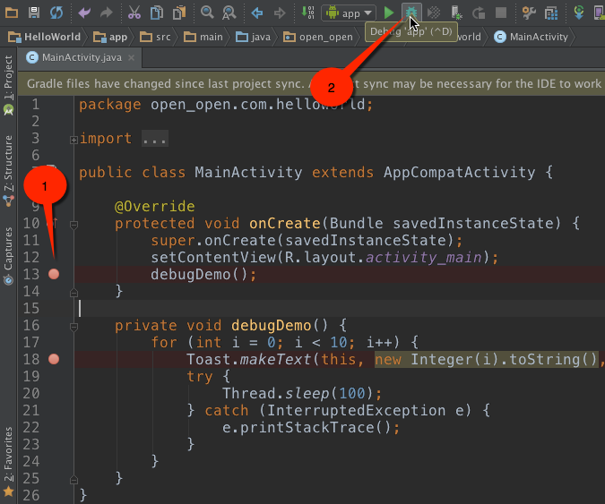Navigate back with the left arrow icon
This screenshot has width=605, height=504.
[257, 13]
